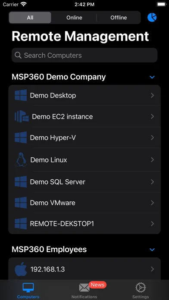
Task: Switch to the Offline filter
Action: pos(119,18)
